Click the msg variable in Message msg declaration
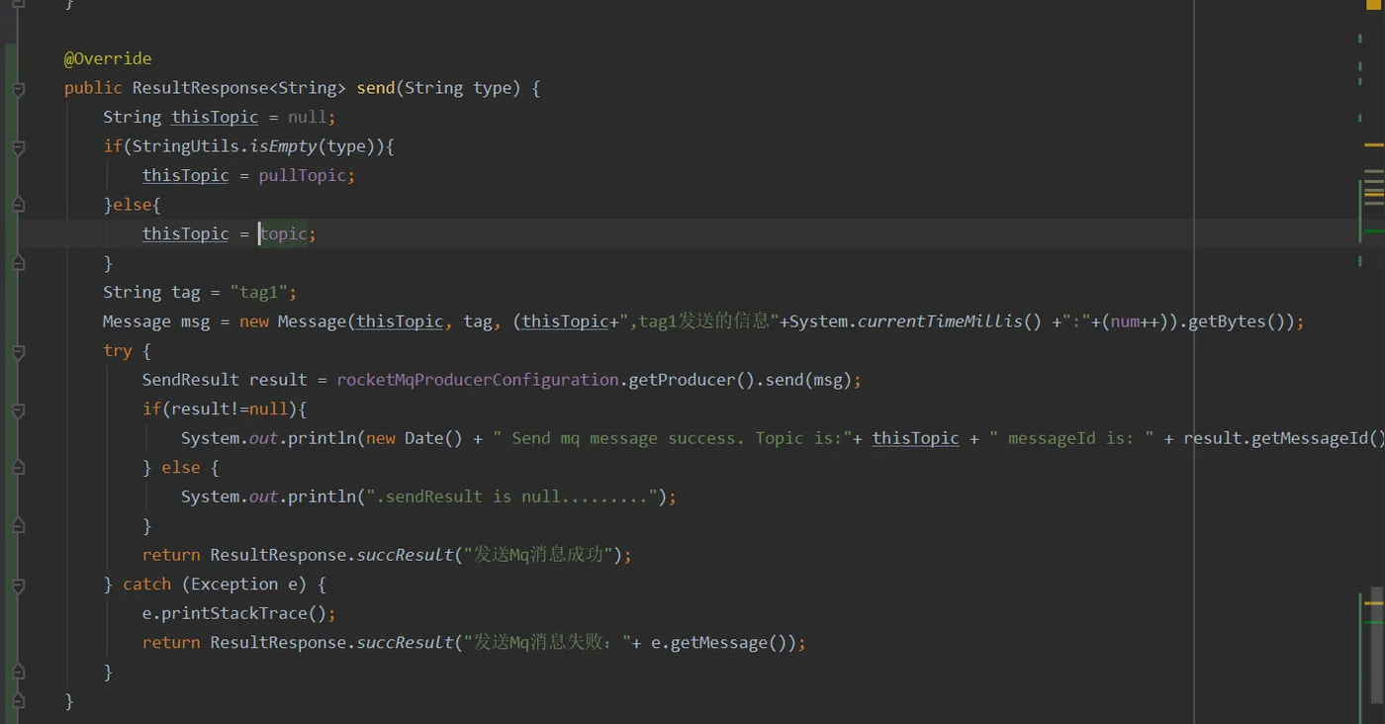This screenshot has height=724, width=1385. 195,321
